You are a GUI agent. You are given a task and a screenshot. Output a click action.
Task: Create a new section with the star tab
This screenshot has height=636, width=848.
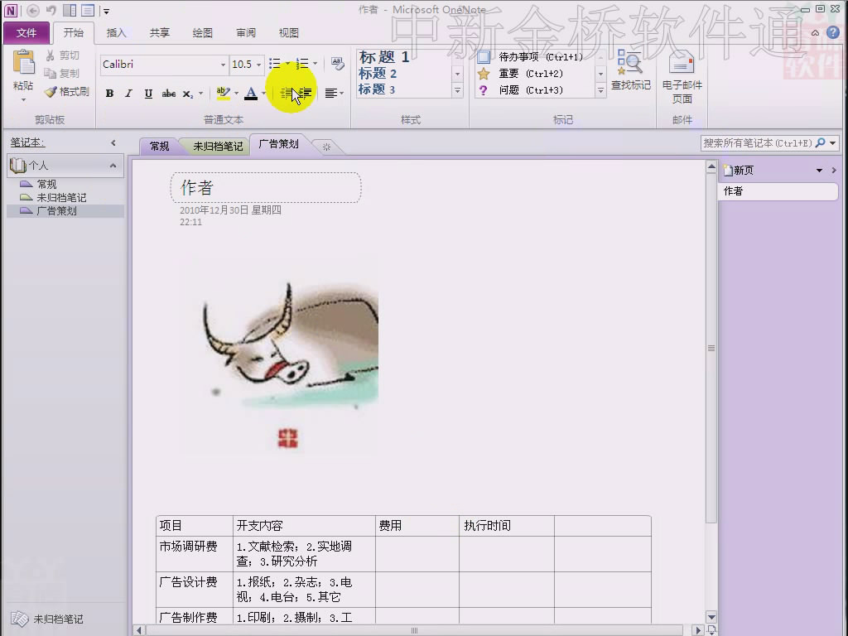pyautogui.click(x=326, y=147)
